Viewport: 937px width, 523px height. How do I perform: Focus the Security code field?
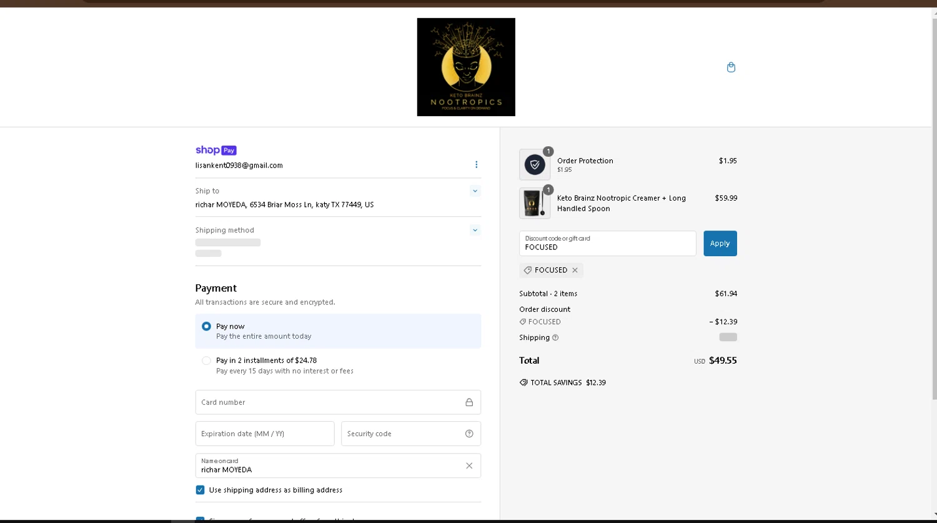pyautogui.click(x=411, y=434)
